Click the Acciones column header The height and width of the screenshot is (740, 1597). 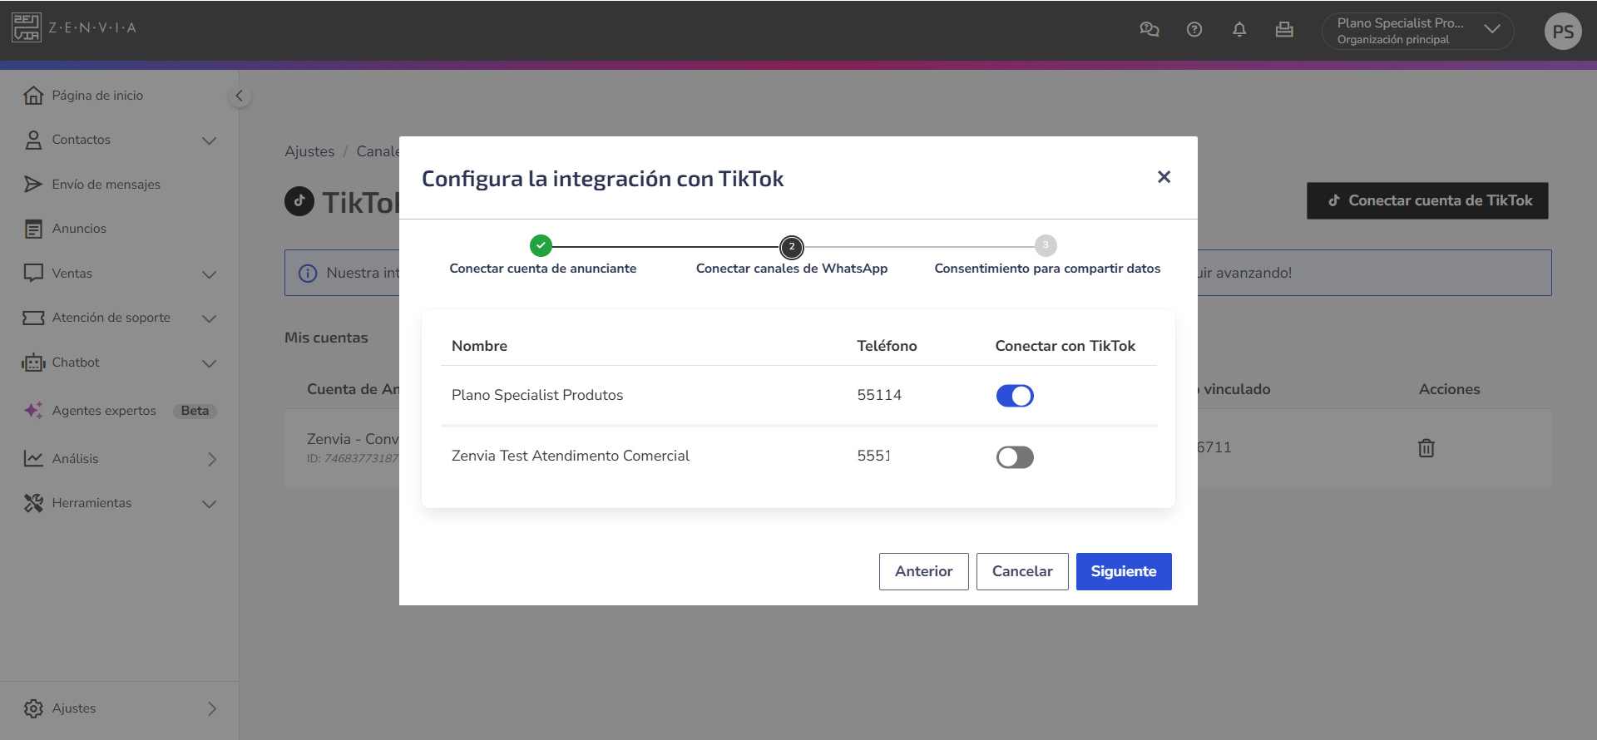[x=1449, y=389]
